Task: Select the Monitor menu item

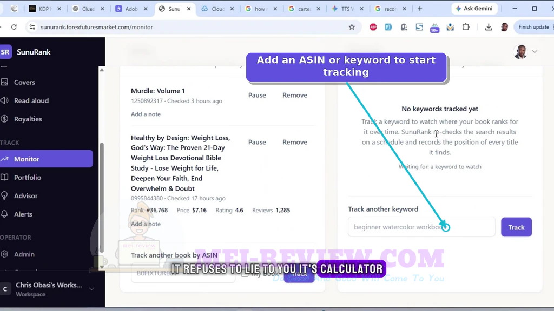Action: coord(47,159)
